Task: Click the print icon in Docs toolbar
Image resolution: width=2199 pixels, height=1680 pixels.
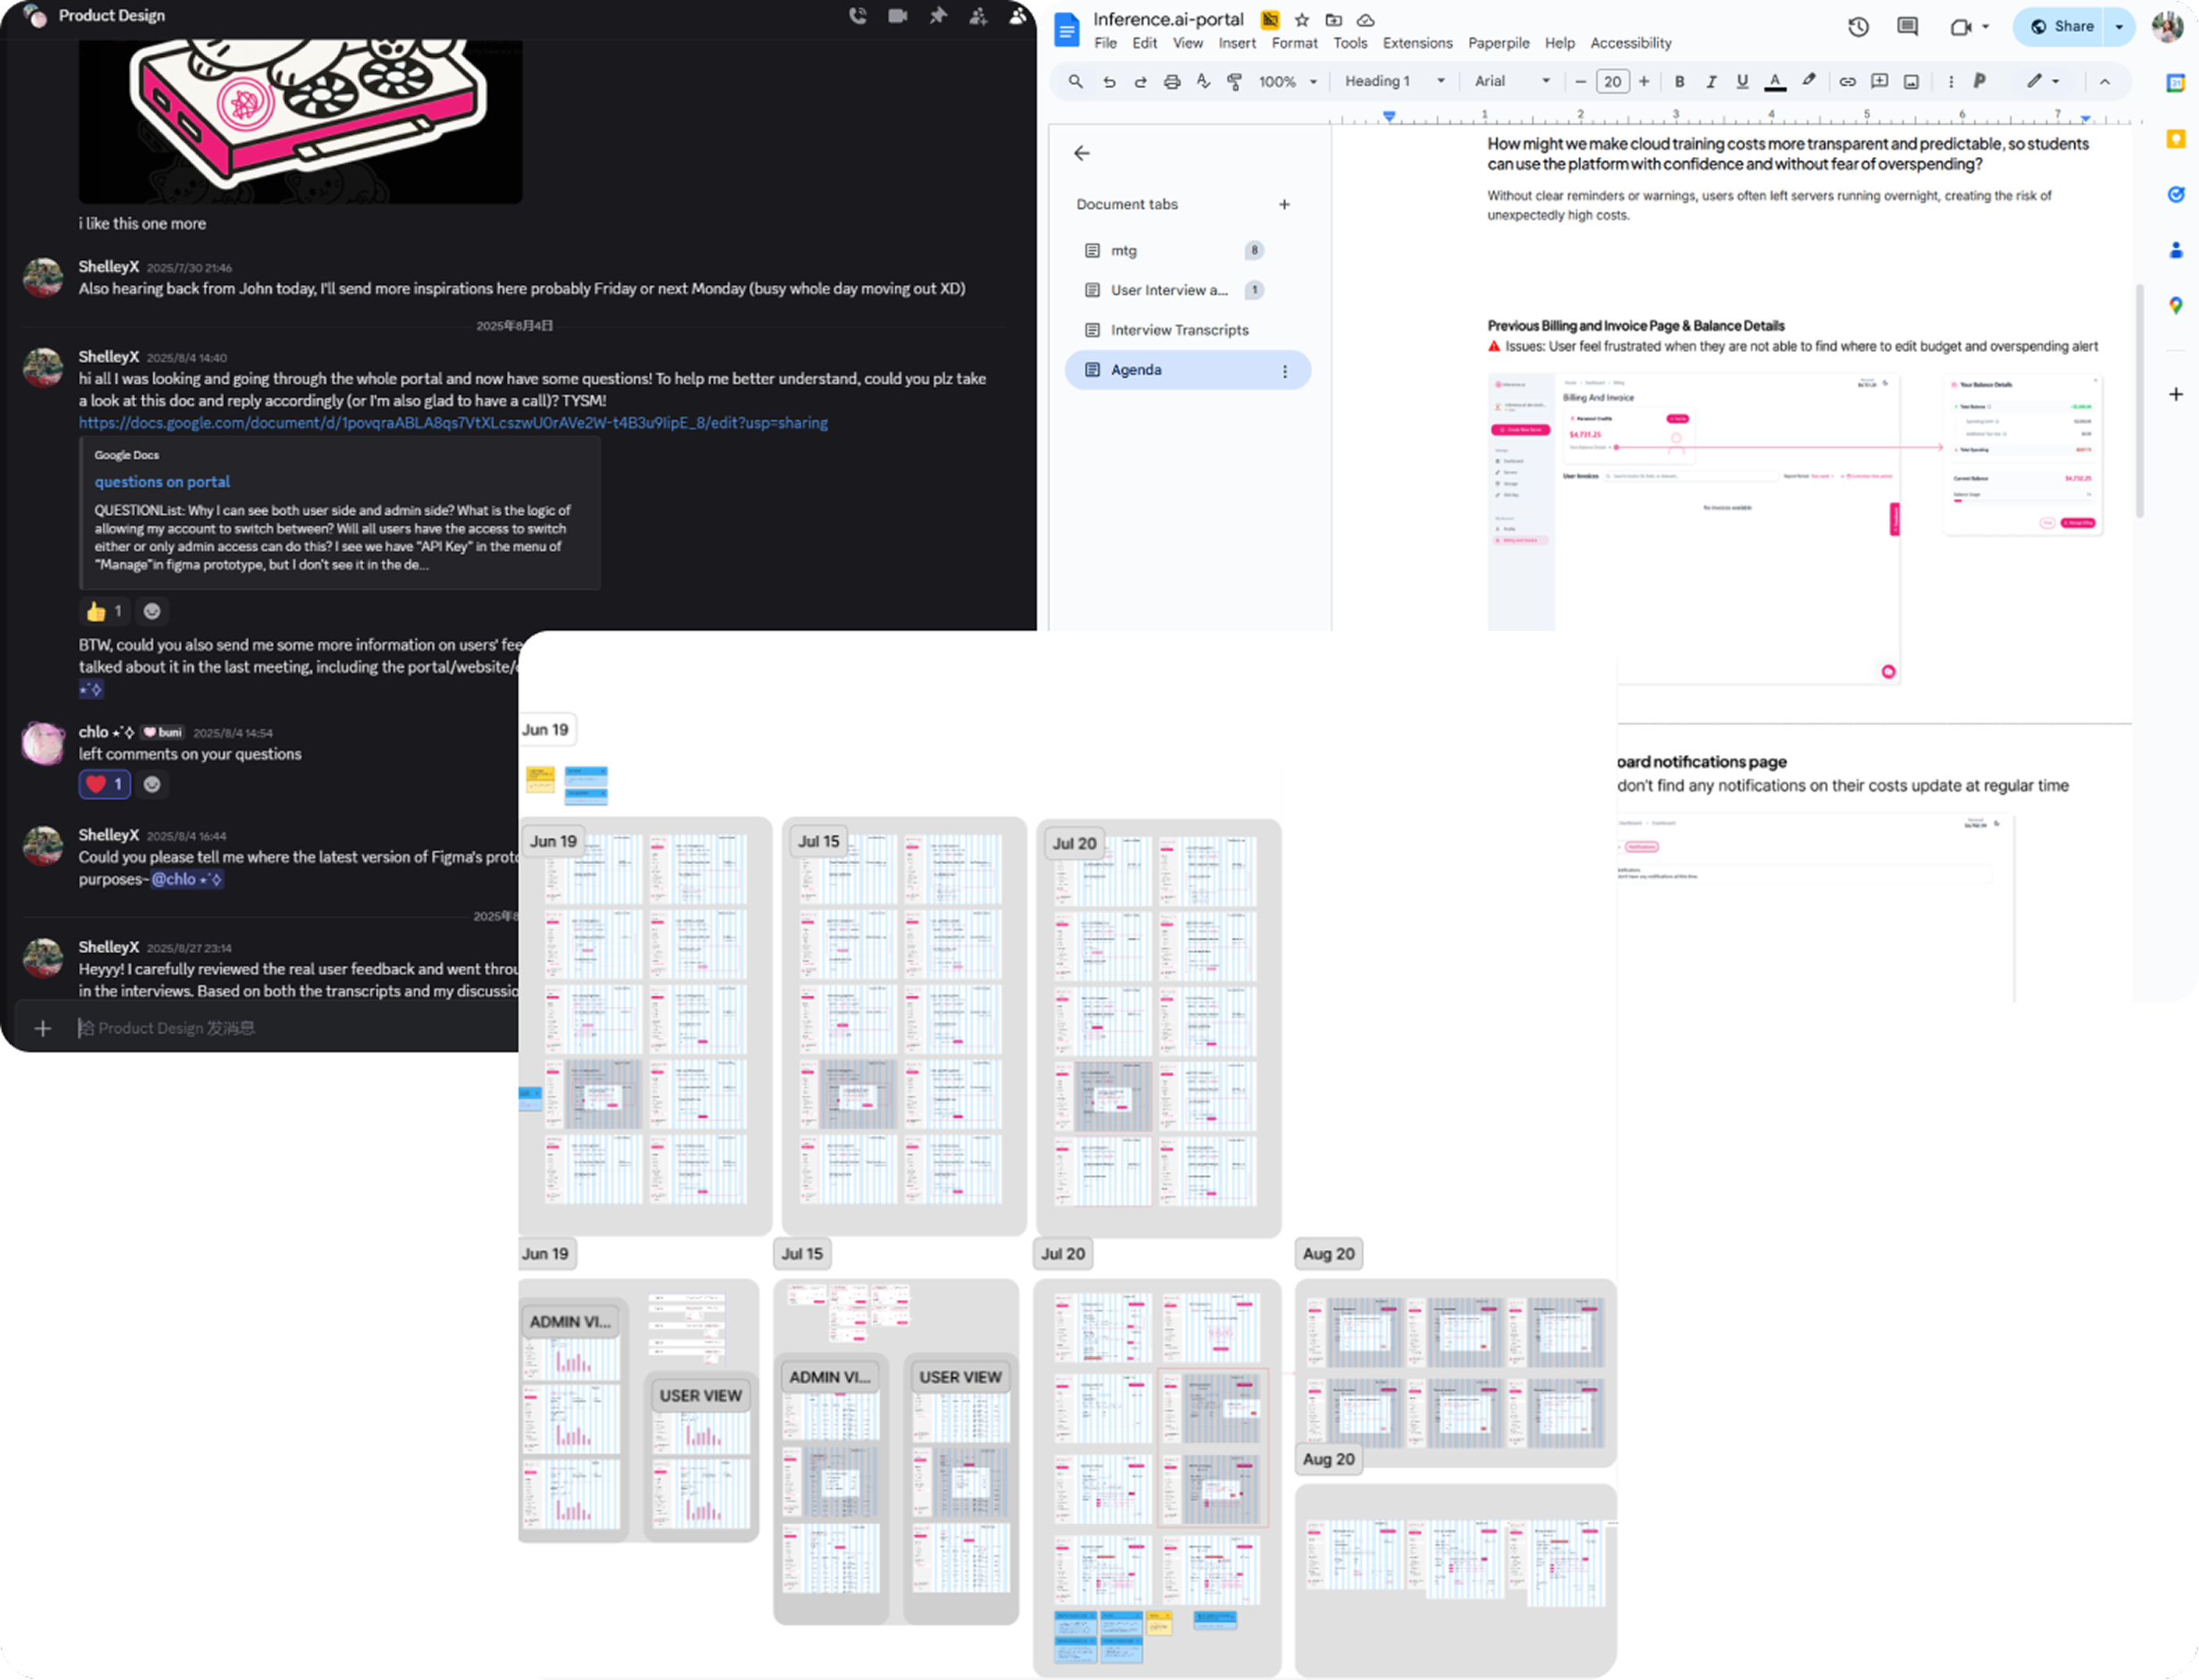Action: [1172, 82]
